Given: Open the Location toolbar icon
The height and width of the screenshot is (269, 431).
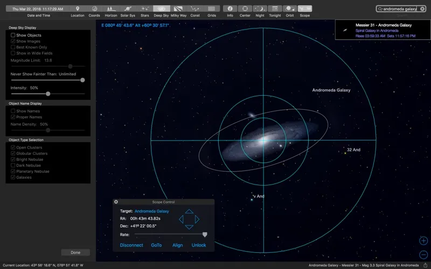Looking at the screenshot, I should (x=78, y=9).
